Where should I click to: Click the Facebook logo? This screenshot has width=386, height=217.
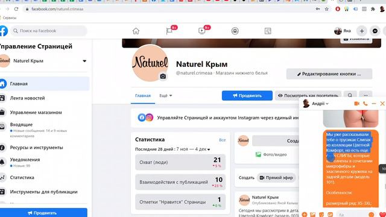pyautogui.click(x=4, y=31)
